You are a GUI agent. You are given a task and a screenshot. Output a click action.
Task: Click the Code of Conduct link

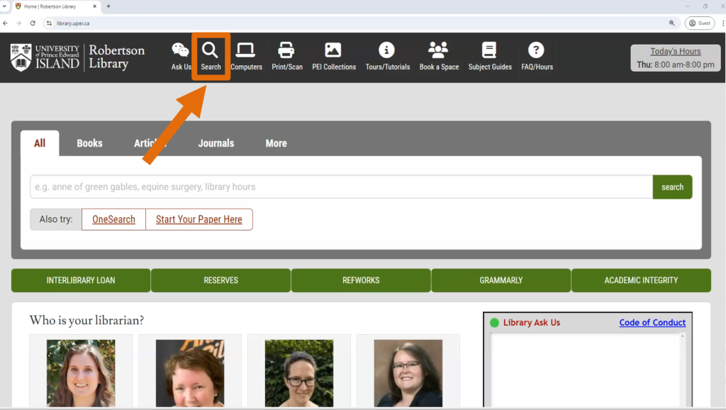[652, 322]
